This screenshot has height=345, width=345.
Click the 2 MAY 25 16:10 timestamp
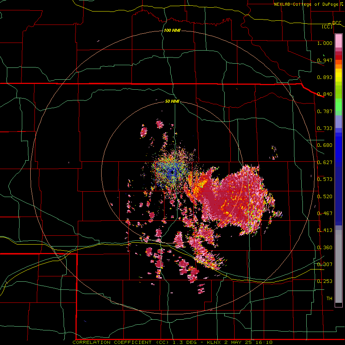(248, 342)
